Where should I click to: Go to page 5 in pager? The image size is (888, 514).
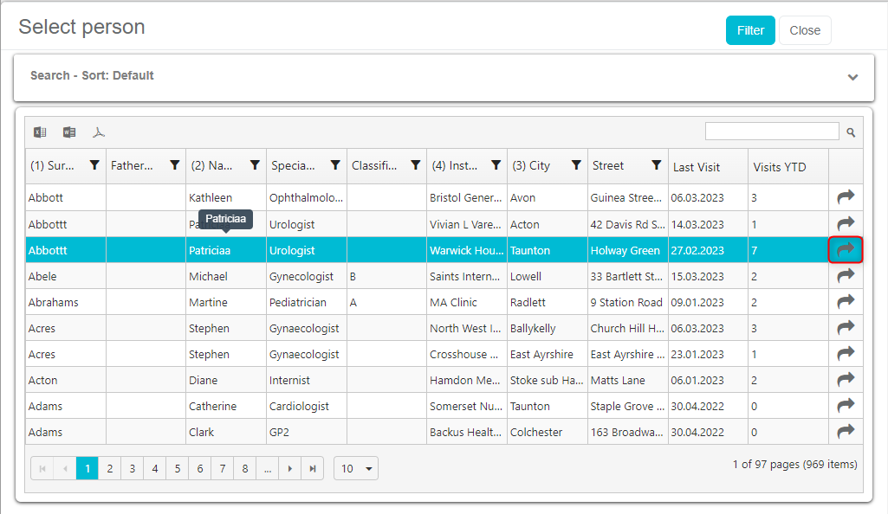[177, 468]
